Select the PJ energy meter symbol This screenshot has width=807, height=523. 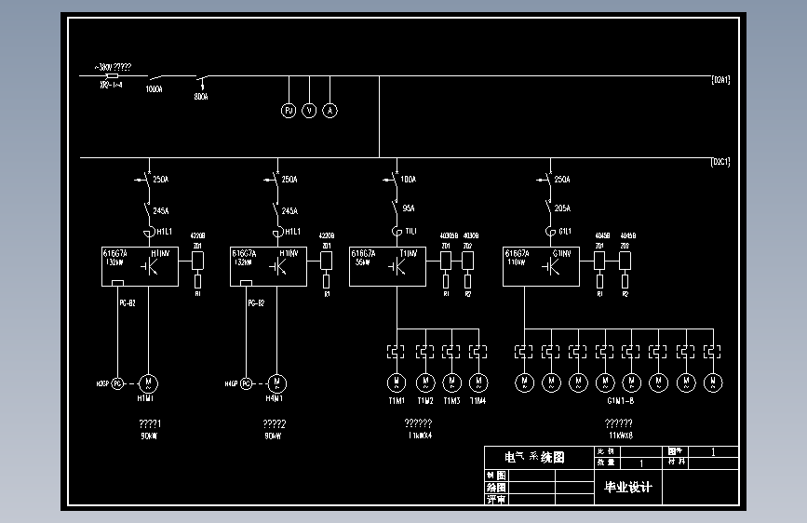point(289,110)
